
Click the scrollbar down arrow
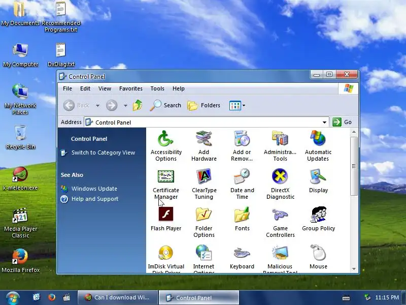[x=354, y=269]
